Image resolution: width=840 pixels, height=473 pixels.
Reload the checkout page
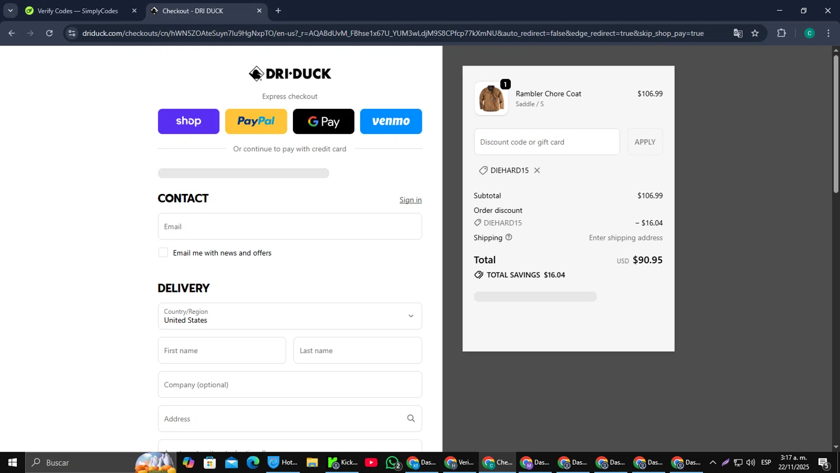(49, 33)
